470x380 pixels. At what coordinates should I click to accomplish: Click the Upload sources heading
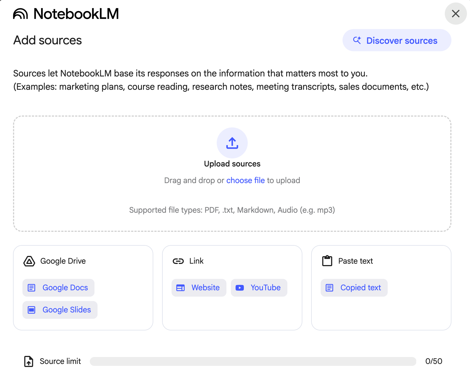[232, 164]
